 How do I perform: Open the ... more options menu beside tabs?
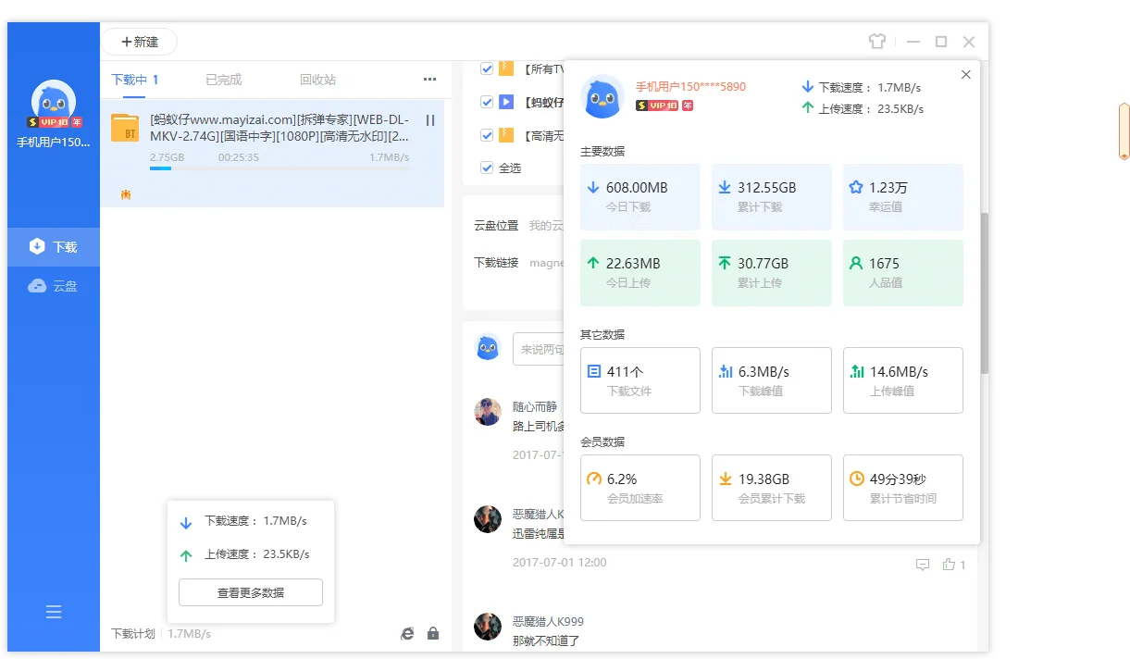[x=428, y=80]
